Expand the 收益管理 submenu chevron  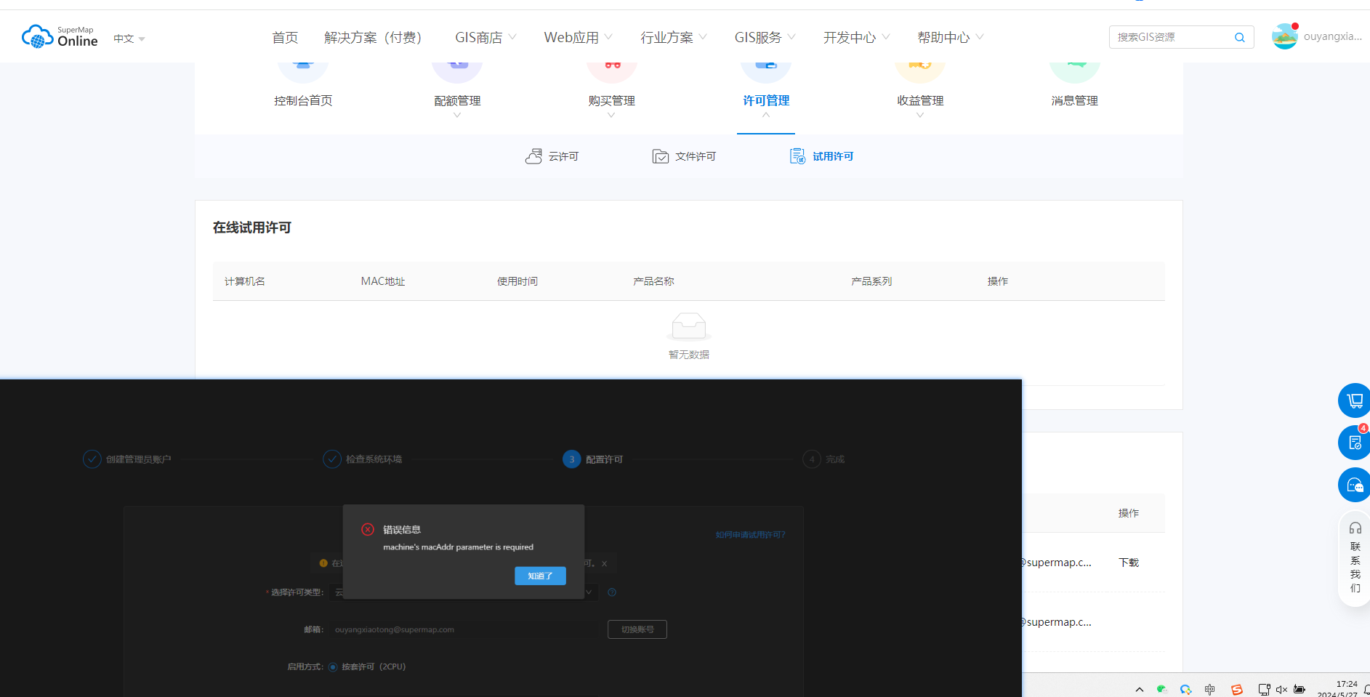[920, 115]
